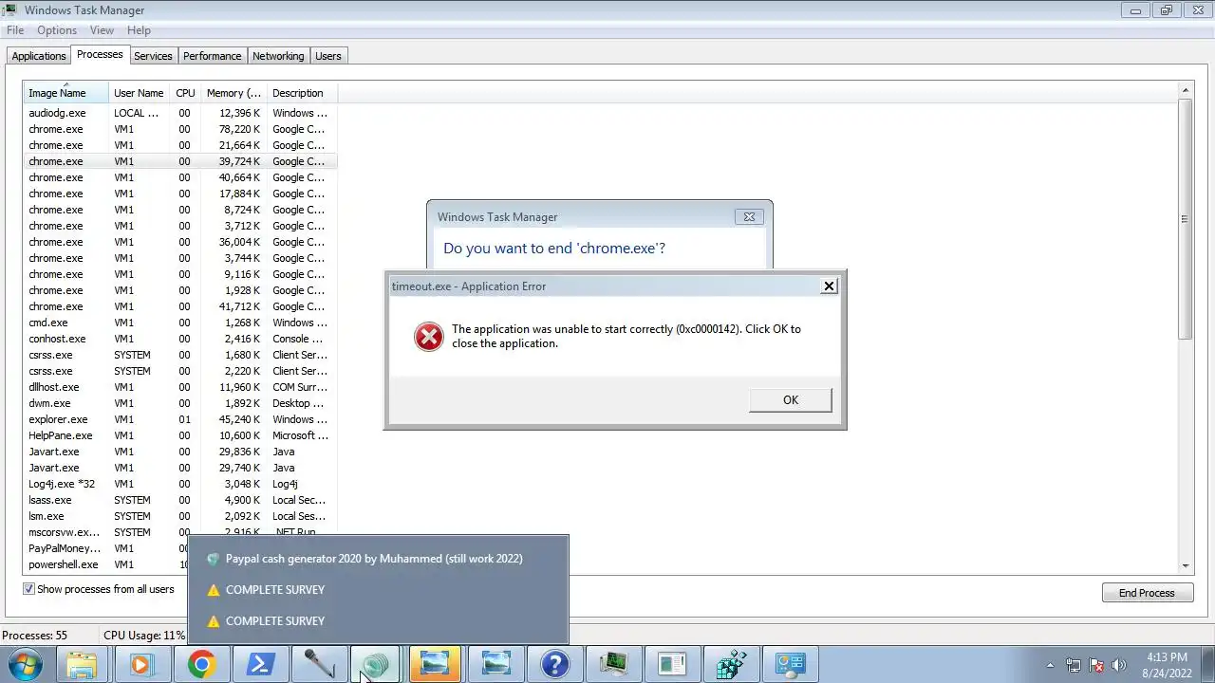Select chrome.exe row using 21,664 K
This screenshot has height=683, width=1215.
pos(180,145)
